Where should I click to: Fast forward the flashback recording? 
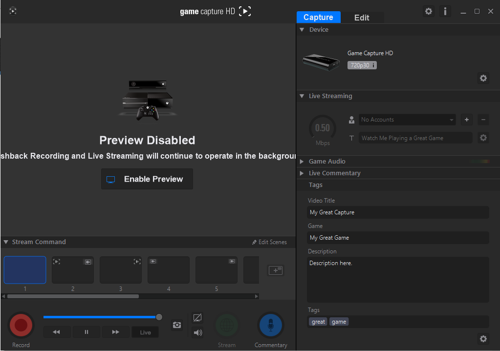point(116,332)
